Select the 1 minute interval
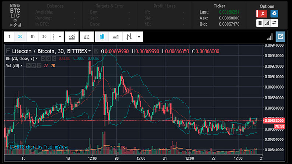Image resolution: width=292 pixels, height=164 pixels. coord(10,37)
